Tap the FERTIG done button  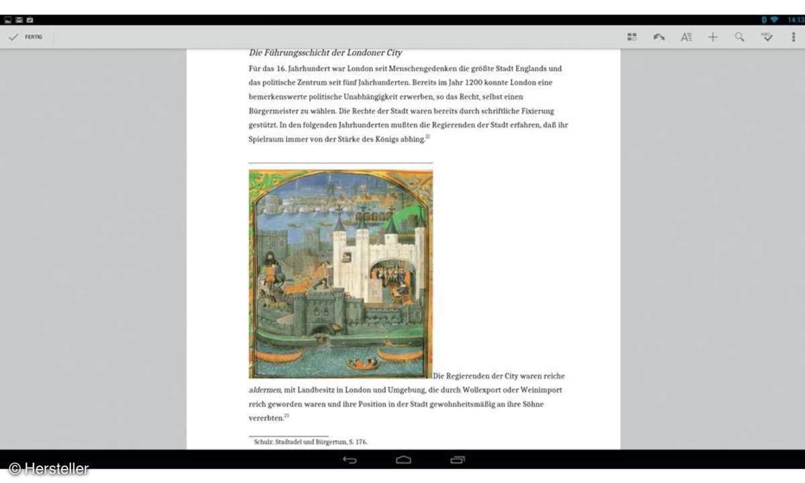(x=25, y=37)
